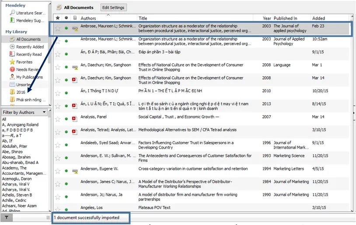Image resolution: width=356 pixels, height=225 pixels.
Task: Open the My Publications collection
Action: [26, 77]
